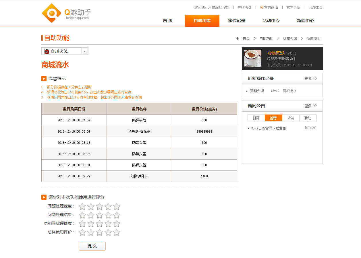Screen dimensions: 361x258
Task: Open 产品指引 link
Action: click(x=244, y=7)
